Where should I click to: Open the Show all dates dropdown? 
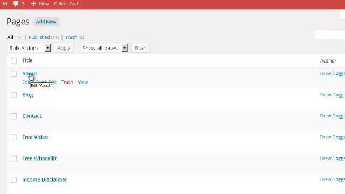[104, 48]
